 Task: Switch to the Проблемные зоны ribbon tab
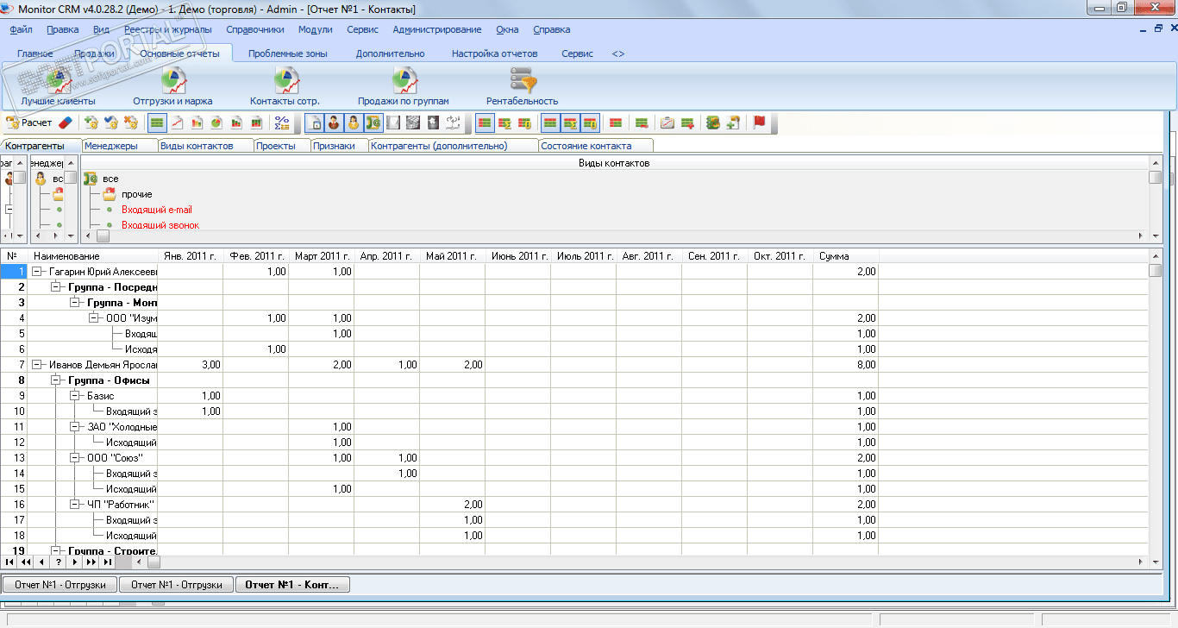287,53
